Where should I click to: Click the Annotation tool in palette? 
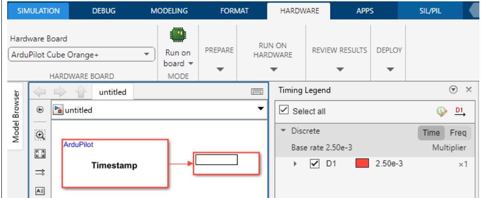40,190
